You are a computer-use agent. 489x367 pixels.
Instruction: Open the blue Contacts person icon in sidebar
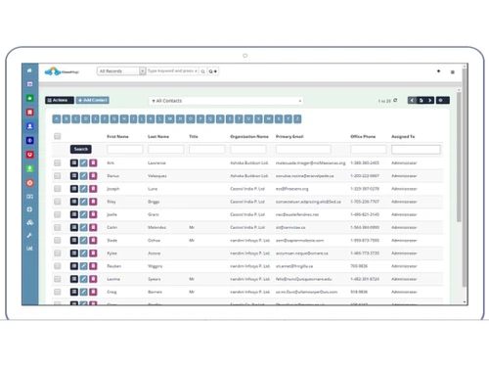29,126
